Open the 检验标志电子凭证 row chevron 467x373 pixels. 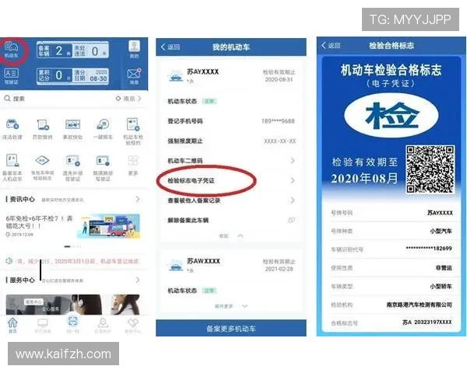point(293,180)
